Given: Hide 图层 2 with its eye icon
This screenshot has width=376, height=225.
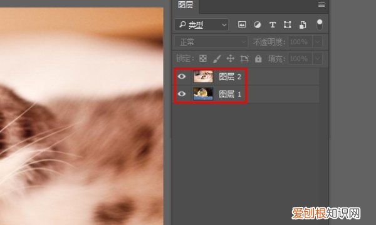Looking at the screenshot, I should 182,76.
